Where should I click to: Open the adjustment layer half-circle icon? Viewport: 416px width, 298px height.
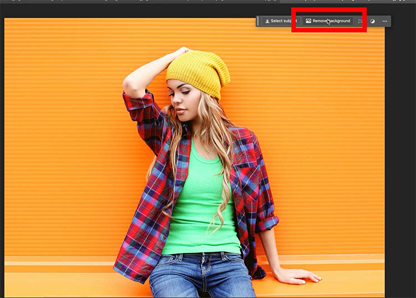[x=373, y=21]
